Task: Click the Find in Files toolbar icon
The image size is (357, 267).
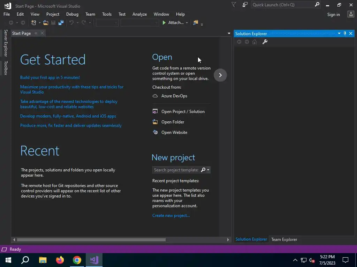Action: pos(196,23)
